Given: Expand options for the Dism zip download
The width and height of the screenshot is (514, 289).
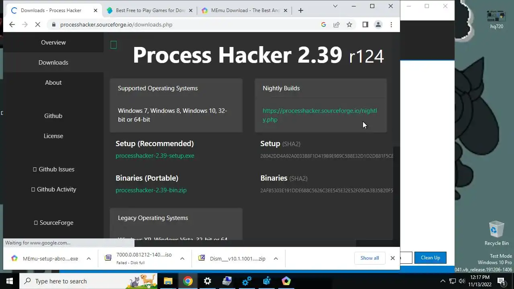Looking at the screenshot, I should pyautogui.click(x=276, y=258).
